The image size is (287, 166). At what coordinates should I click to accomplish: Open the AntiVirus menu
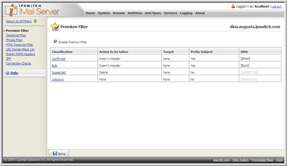[x=135, y=13]
